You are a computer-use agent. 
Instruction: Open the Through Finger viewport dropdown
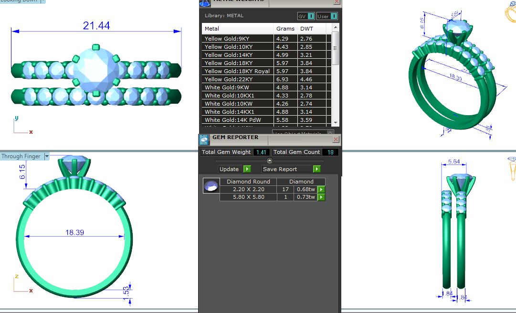[46, 156]
